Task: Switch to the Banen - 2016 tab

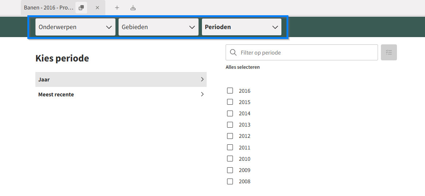Action: click(48, 8)
